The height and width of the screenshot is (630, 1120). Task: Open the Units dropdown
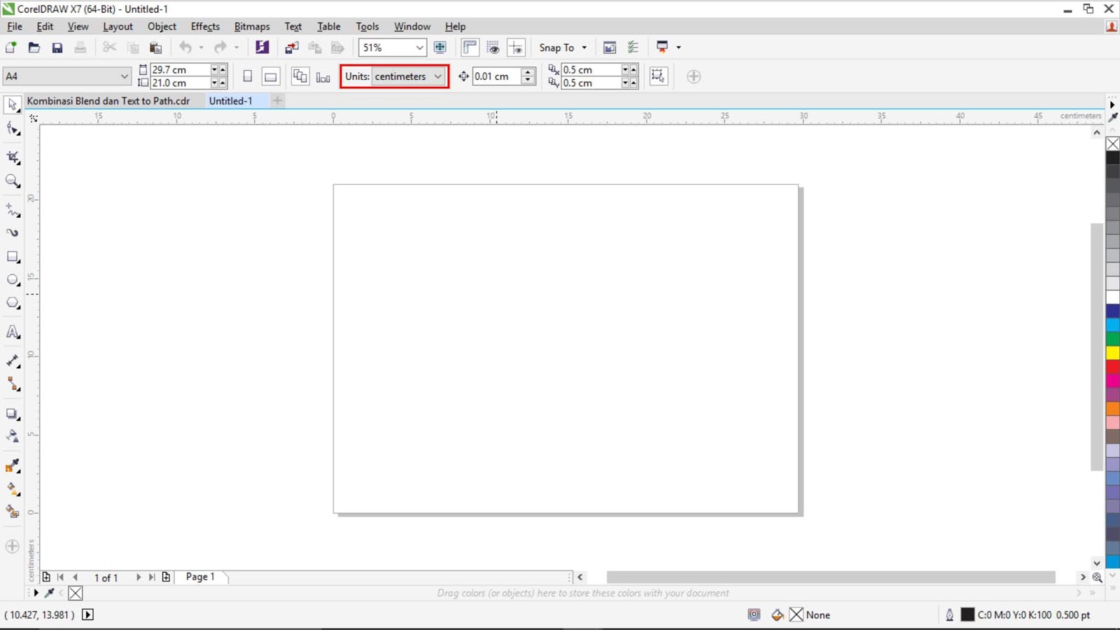click(409, 76)
